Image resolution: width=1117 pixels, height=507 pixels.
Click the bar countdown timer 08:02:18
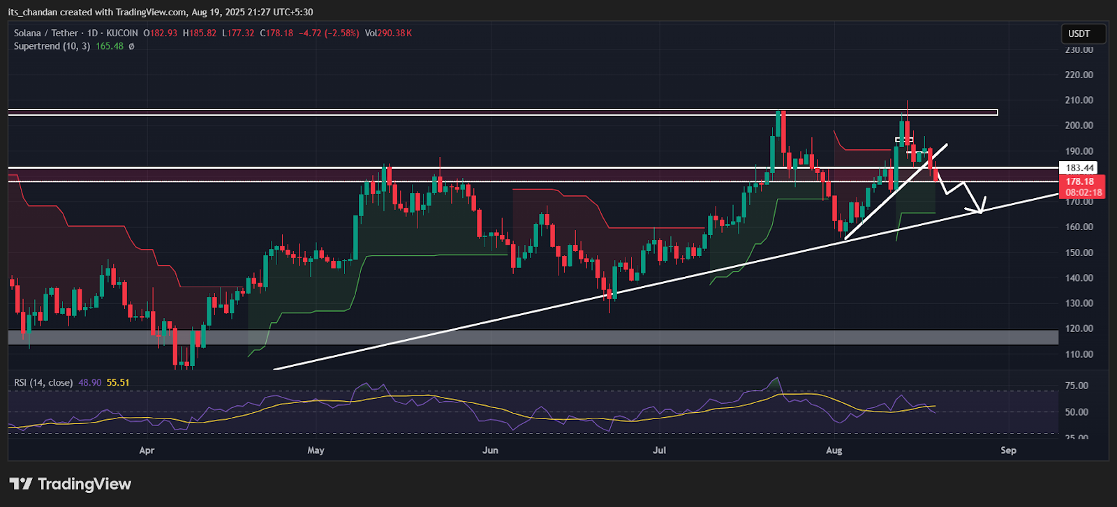tap(1083, 192)
